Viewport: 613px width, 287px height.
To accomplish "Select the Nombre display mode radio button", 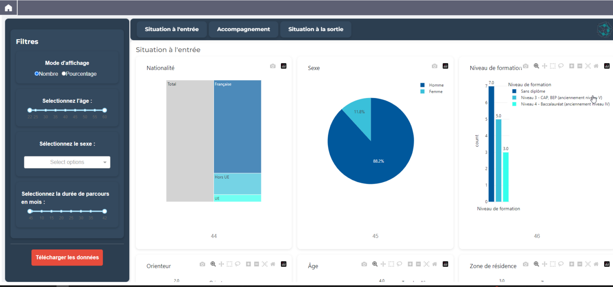I will point(37,74).
